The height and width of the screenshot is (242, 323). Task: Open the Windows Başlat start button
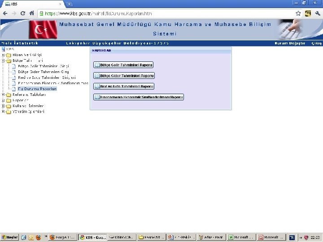pyautogui.click(x=9, y=237)
